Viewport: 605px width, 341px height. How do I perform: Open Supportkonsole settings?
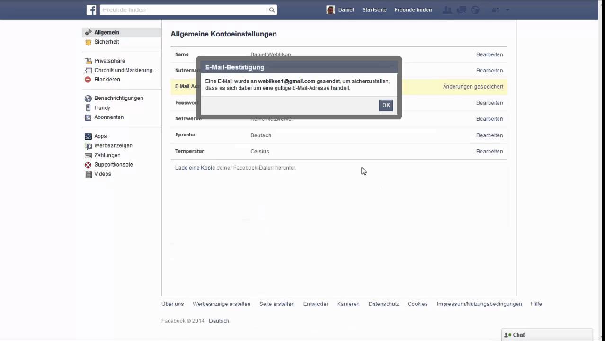point(114,164)
